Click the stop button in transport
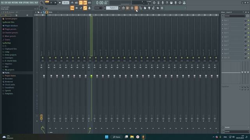Viewport: 250px width, 140px height. pos(55,3)
